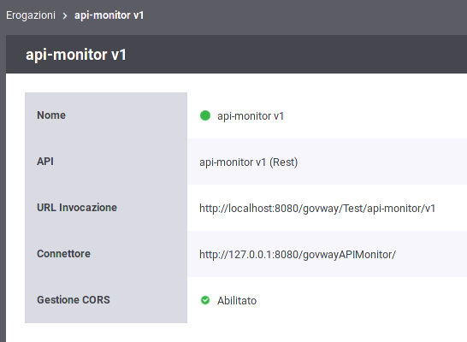Open the api-monitor v1 name value
Viewport: 467px width, 342px height.
[251, 115]
